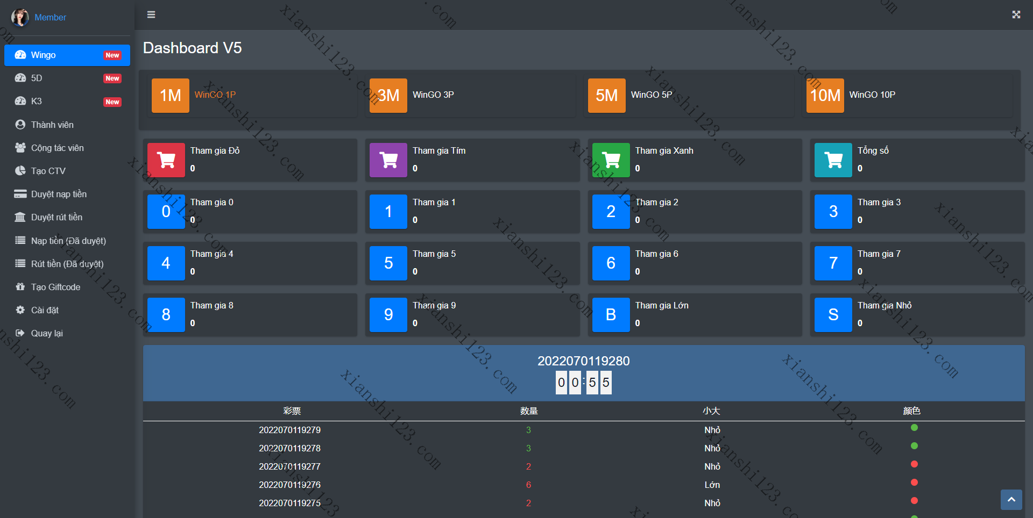
Task: Click the Tham gia 6 number tile
Action: click(x=611, y=263)
